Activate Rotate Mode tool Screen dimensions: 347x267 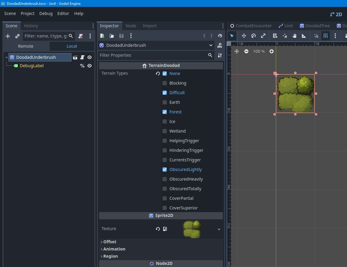point(254,36)
